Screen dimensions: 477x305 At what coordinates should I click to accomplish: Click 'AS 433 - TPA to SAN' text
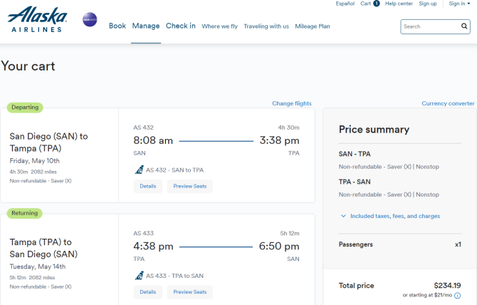(x=174, y=276)
